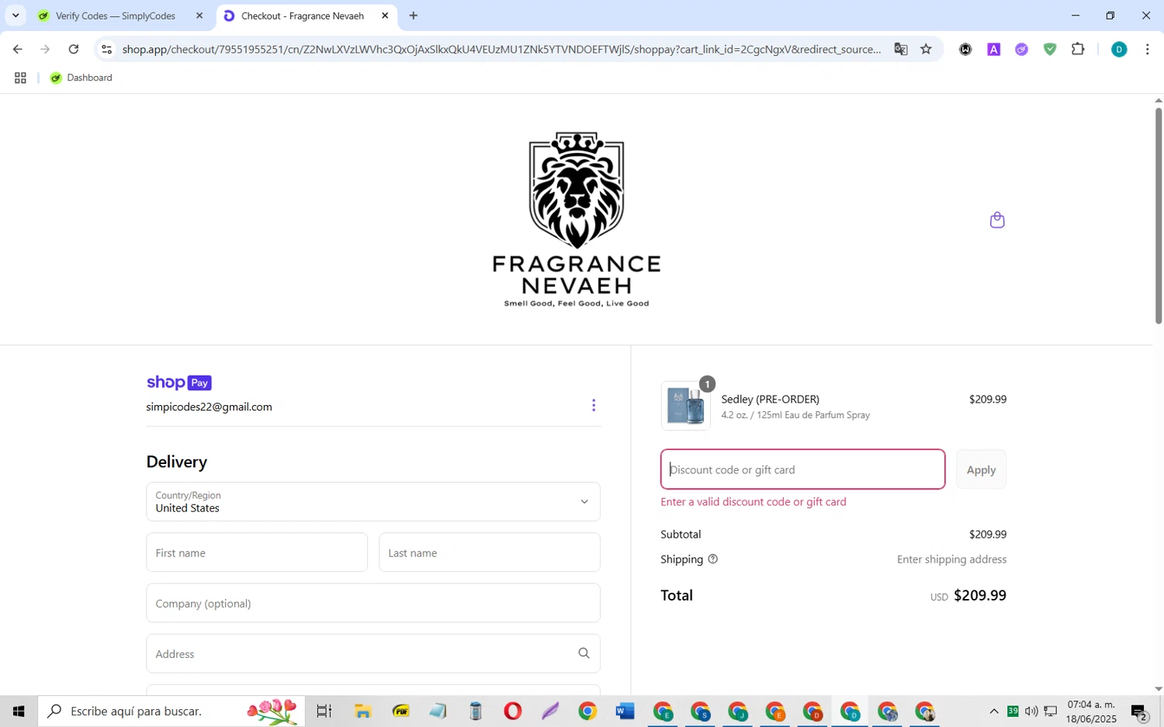Click the Apply discount button
Viewport: 1164px width, 727px height.
981,469
